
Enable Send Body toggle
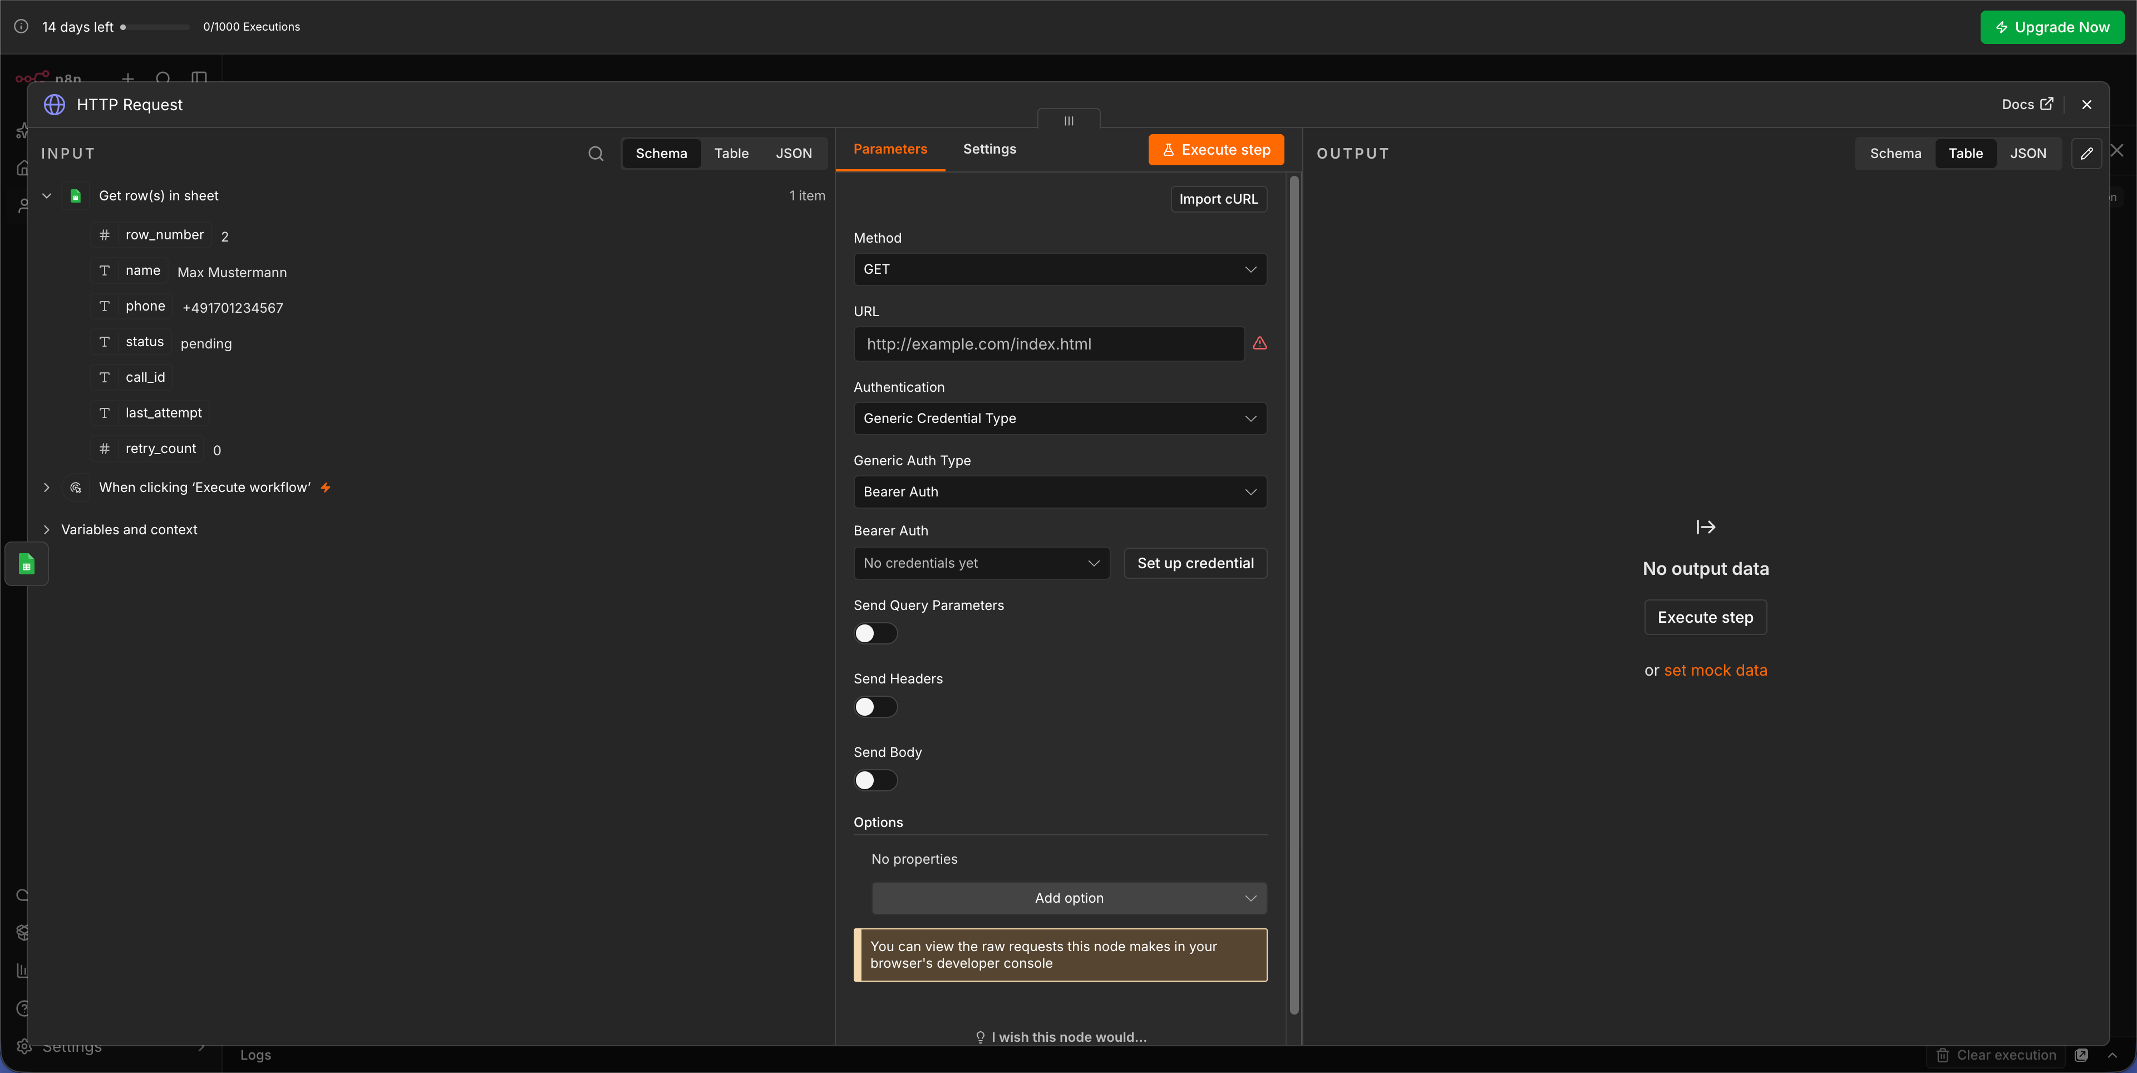click(875, 781)
